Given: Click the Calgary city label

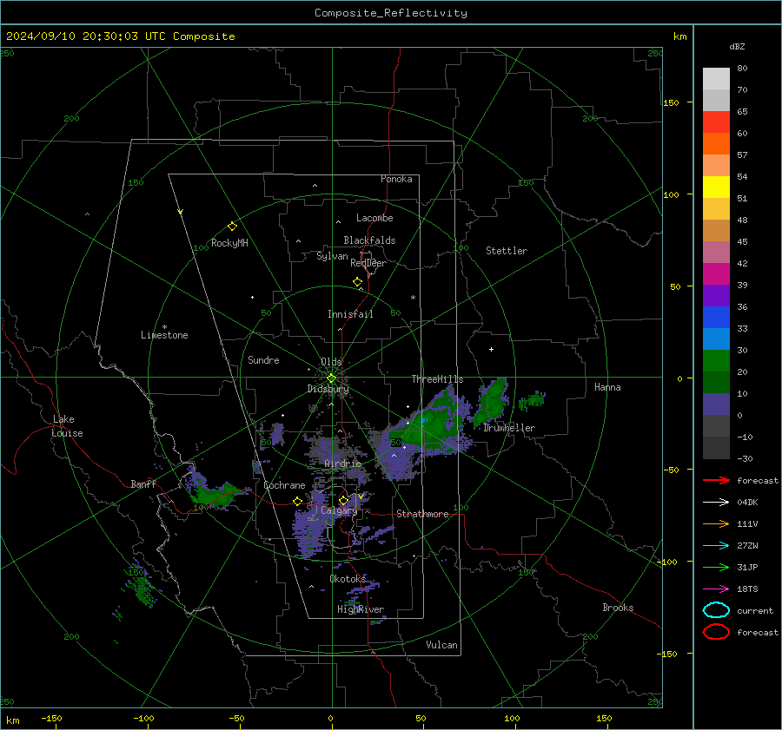Looking at the screenshot, I should [x=339, y=510].
